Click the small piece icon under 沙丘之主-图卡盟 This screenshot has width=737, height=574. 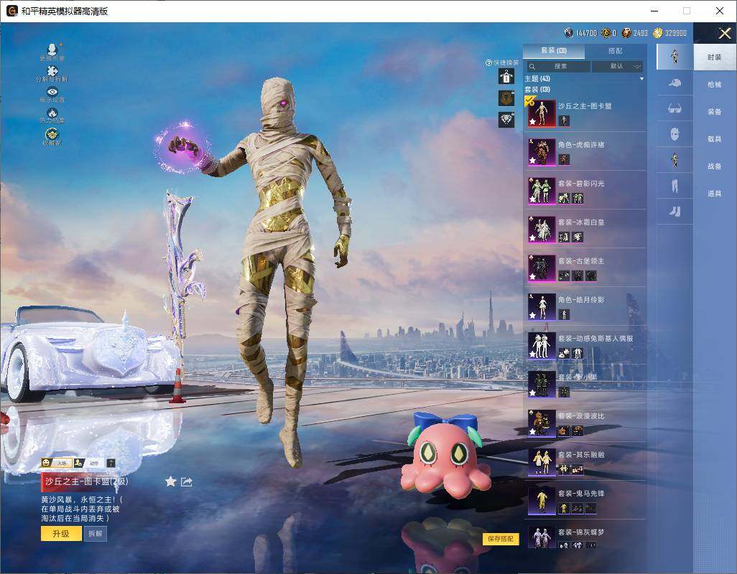click(564, 121)
